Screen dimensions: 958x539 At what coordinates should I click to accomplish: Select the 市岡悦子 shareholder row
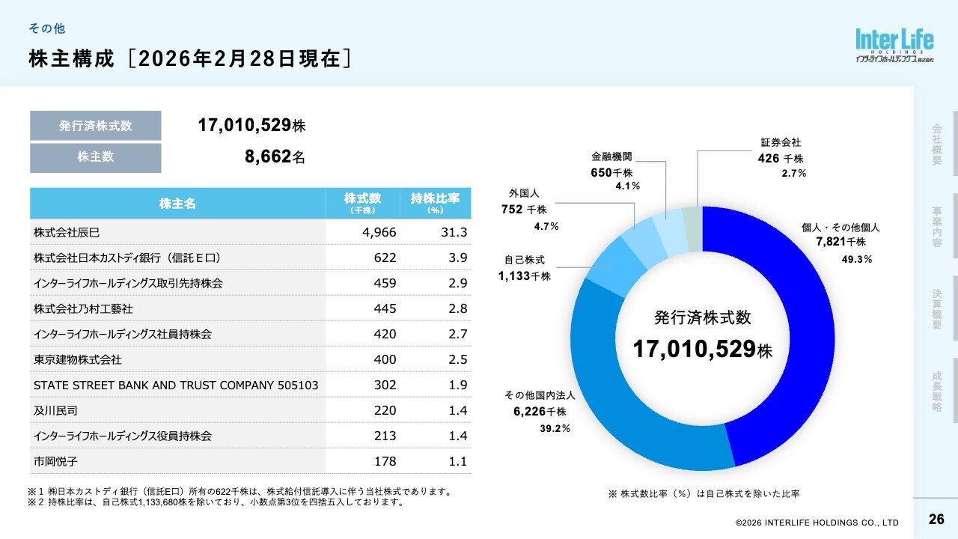click(250, 461)
